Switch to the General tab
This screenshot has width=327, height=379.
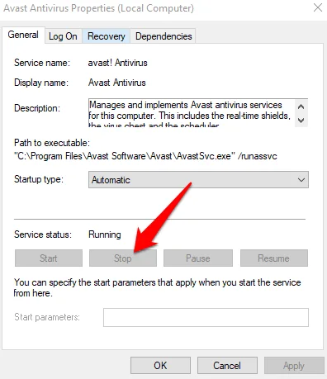23,35
